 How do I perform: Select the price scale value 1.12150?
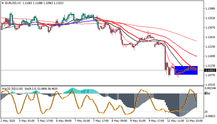[x=210, y=47]
